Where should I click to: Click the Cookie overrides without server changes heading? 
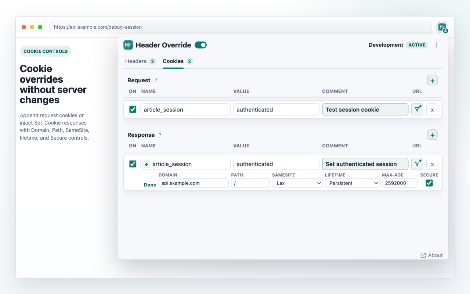tap(53, 84)
